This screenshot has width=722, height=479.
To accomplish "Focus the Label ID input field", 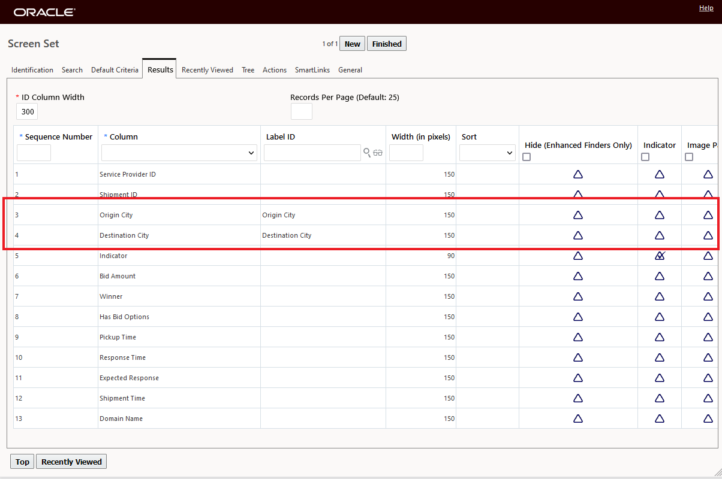I will pos(312,153).
